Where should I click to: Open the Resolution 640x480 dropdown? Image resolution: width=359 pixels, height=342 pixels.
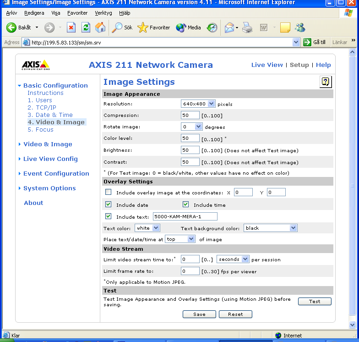coord(198,104)
